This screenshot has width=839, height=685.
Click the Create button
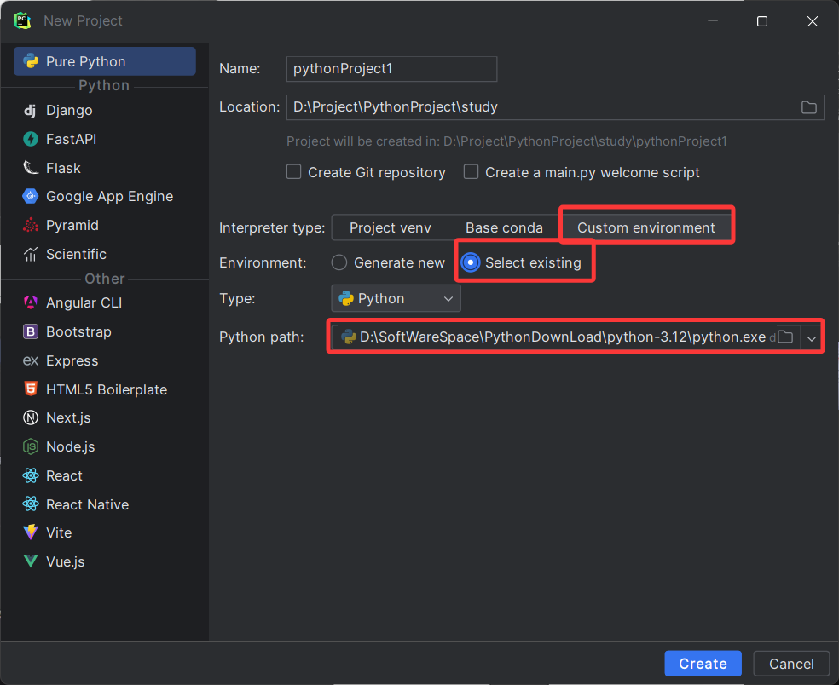coord(703,664)
